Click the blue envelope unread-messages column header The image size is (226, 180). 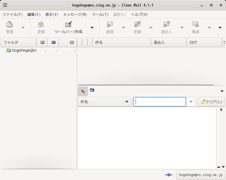click(x=53, y=42)
